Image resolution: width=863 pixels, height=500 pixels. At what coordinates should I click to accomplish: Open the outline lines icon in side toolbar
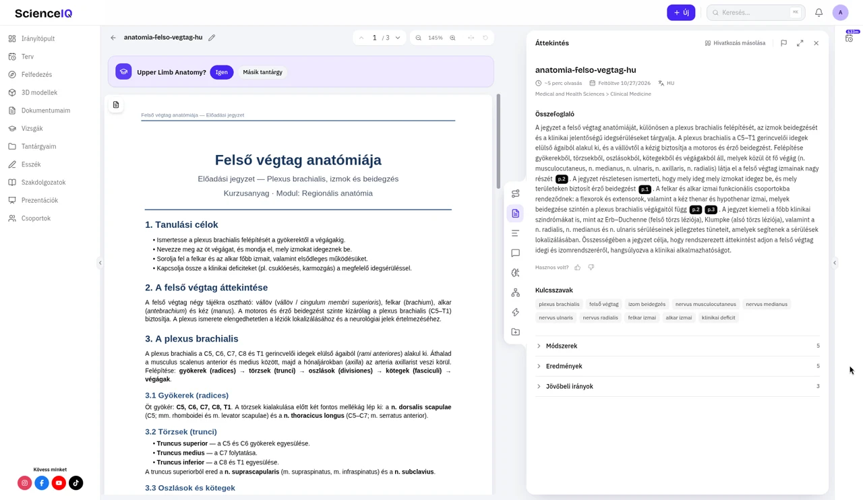pos(515,233)
